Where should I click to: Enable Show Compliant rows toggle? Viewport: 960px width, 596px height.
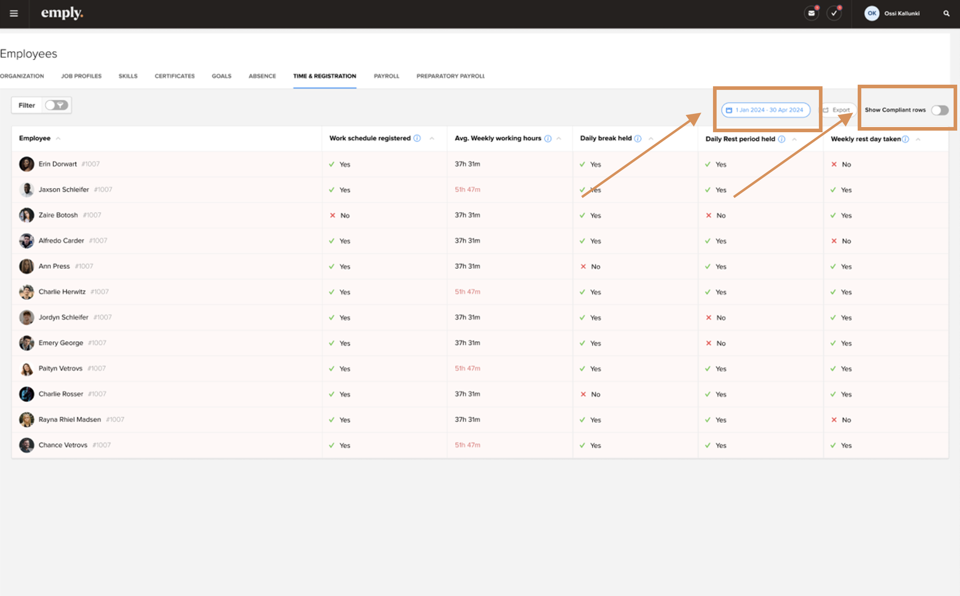coord(939,110)
